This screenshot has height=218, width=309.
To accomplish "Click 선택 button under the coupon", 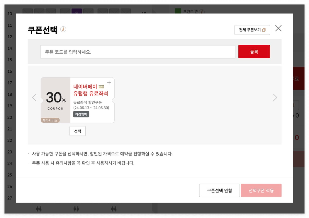I will click(77, 131).
